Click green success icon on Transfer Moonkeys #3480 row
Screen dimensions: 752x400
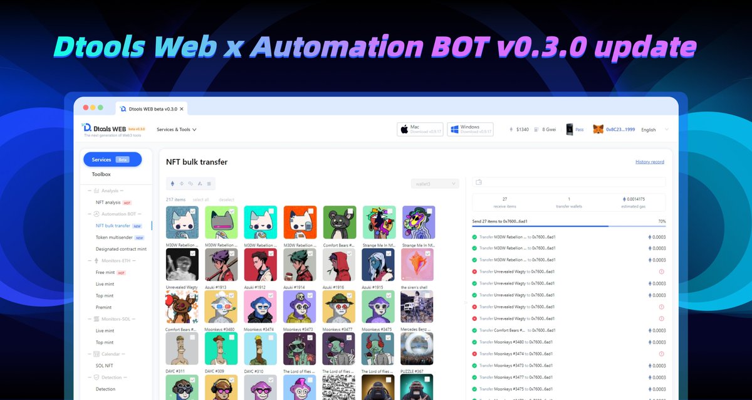tap(474, 342)
